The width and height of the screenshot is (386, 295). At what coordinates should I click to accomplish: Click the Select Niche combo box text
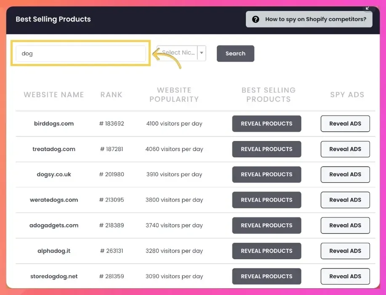click(178, 53)
